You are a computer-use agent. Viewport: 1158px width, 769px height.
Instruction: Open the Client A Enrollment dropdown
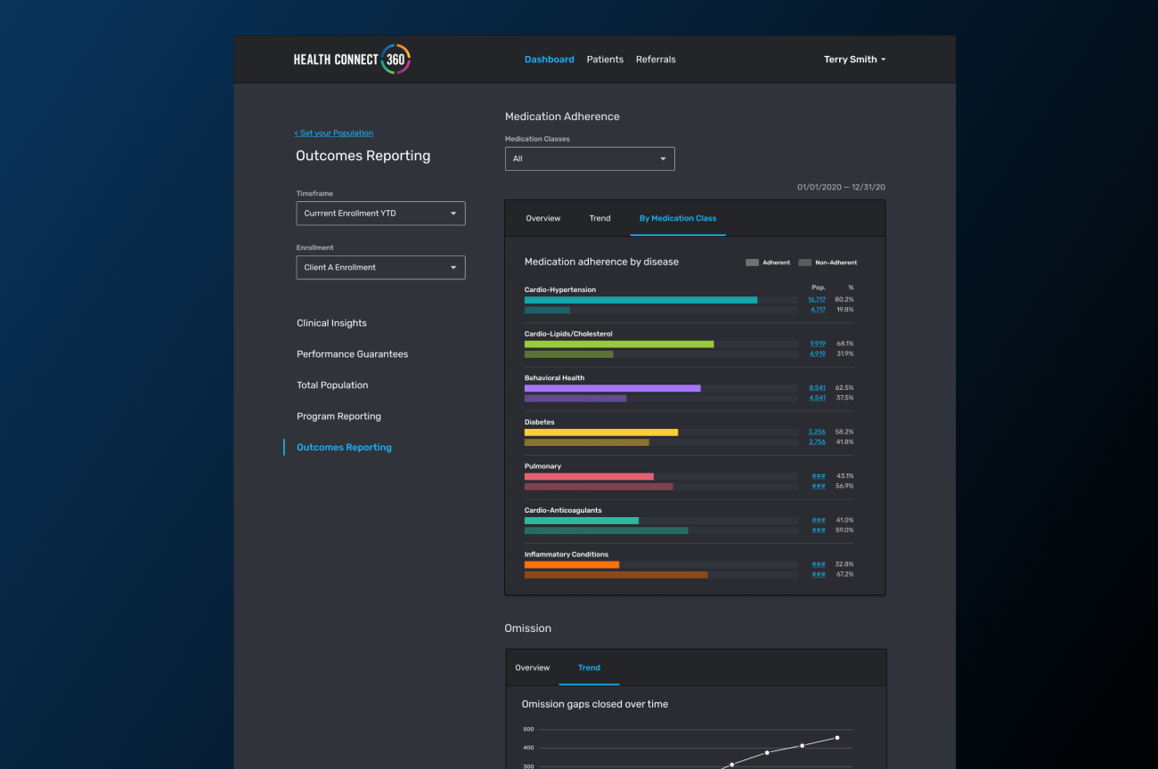[x=380, y=267]
